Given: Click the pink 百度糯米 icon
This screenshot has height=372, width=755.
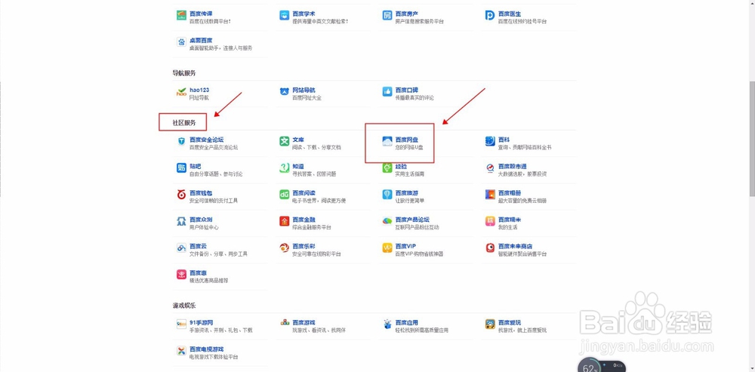Looking at the screenshot, I should 490,221.
